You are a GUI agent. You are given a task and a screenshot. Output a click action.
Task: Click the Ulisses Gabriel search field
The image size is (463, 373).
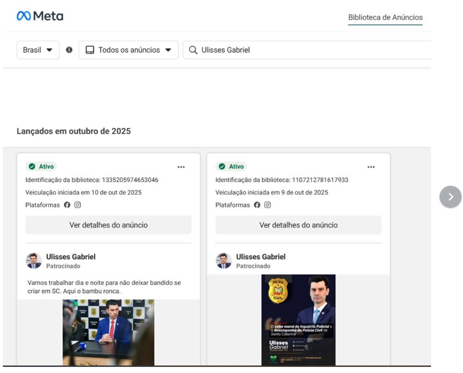click(307, 50)
